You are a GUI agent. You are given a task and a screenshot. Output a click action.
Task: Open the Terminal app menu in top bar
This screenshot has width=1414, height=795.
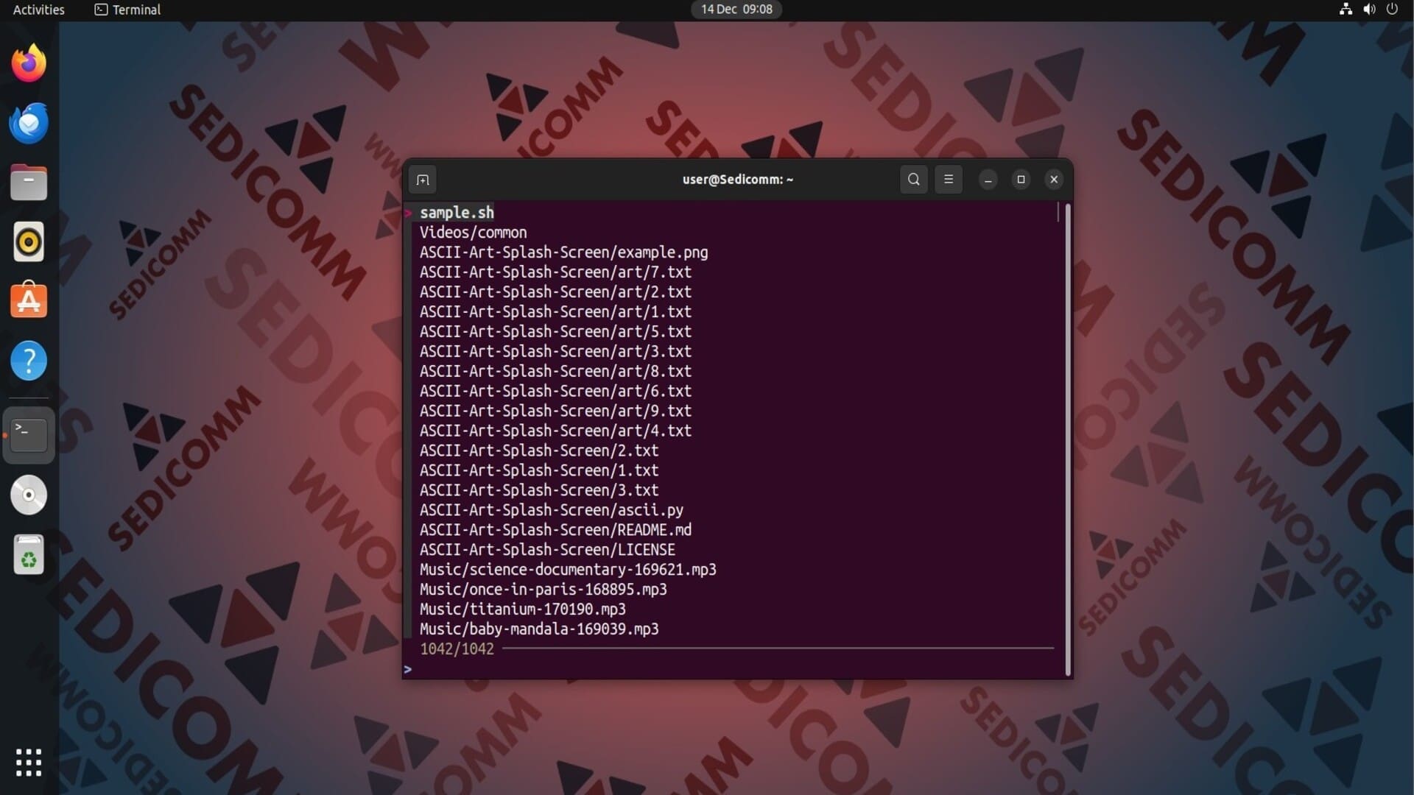127,10
